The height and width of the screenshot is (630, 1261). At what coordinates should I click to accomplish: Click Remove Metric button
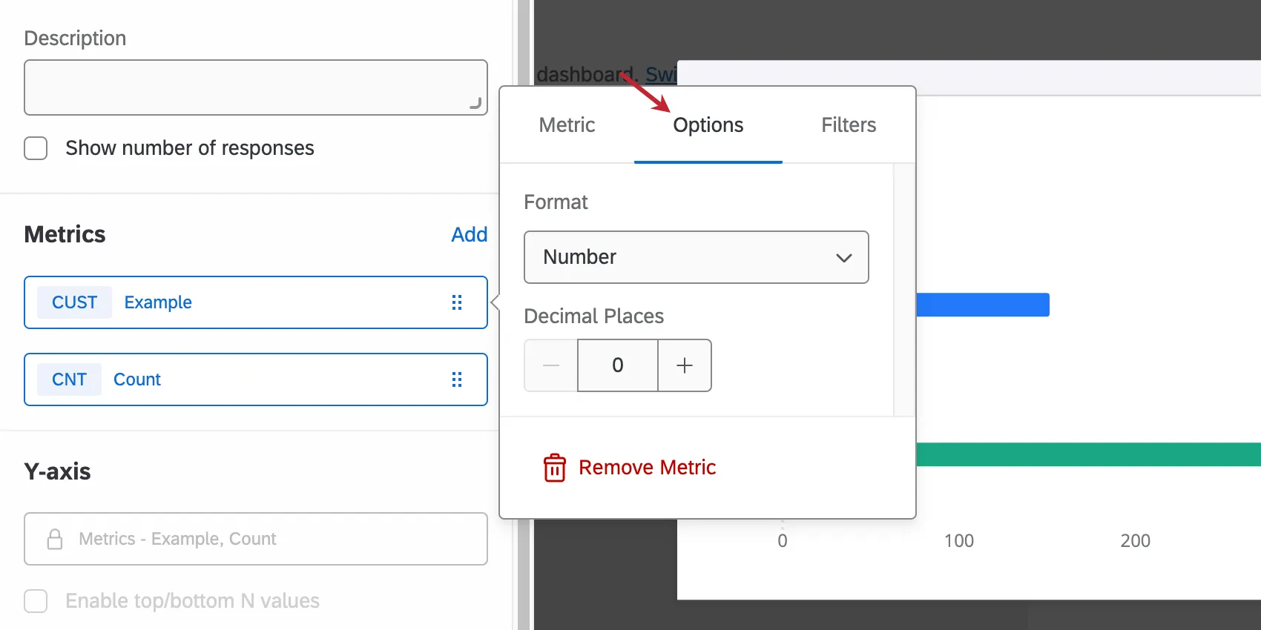tap(646, 468)
